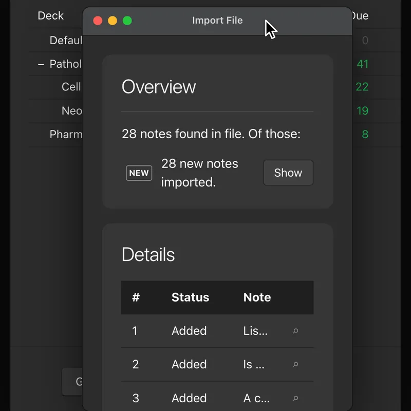Click the search icon in row 2 'Is ...'

coord(295,364)
